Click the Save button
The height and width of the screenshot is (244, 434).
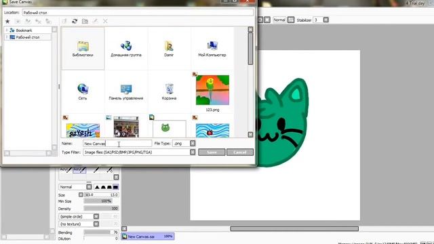212,152
